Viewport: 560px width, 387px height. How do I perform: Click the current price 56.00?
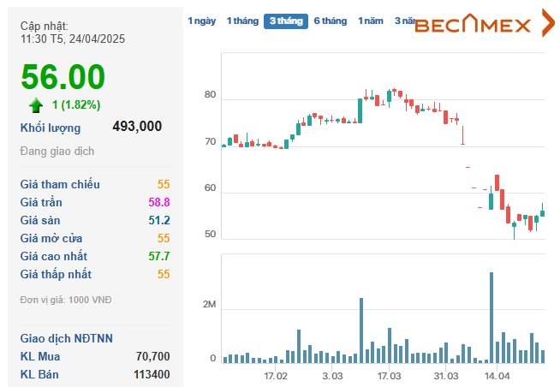pyautogui.click(x=63, y=78)
